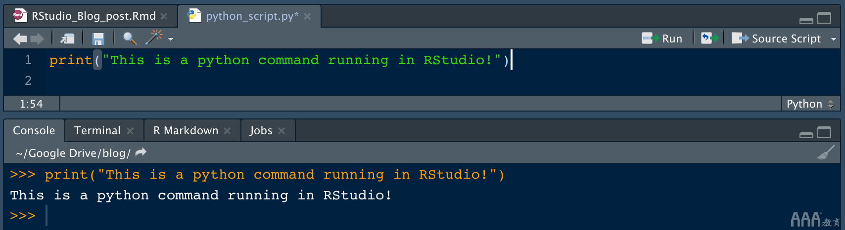Run the current line of code
845x230 pixels.
(x=662, y=38)
